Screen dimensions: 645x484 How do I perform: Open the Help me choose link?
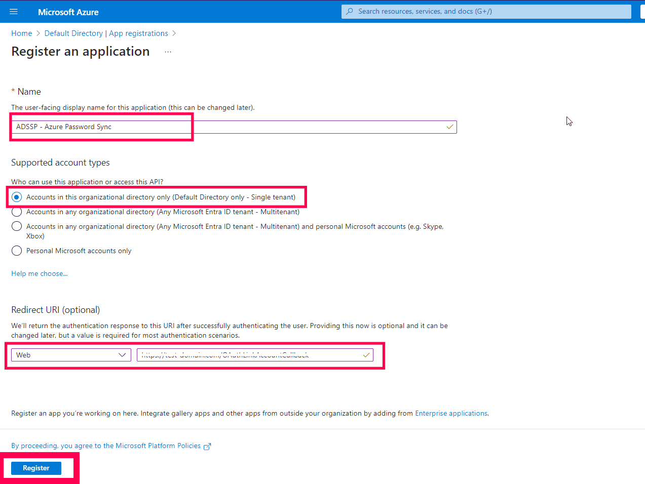(39, 273)
